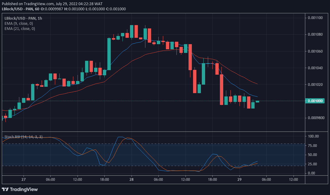Click the 0.001100 price axis label
The image size is (330, 195).
coord(315,18)
